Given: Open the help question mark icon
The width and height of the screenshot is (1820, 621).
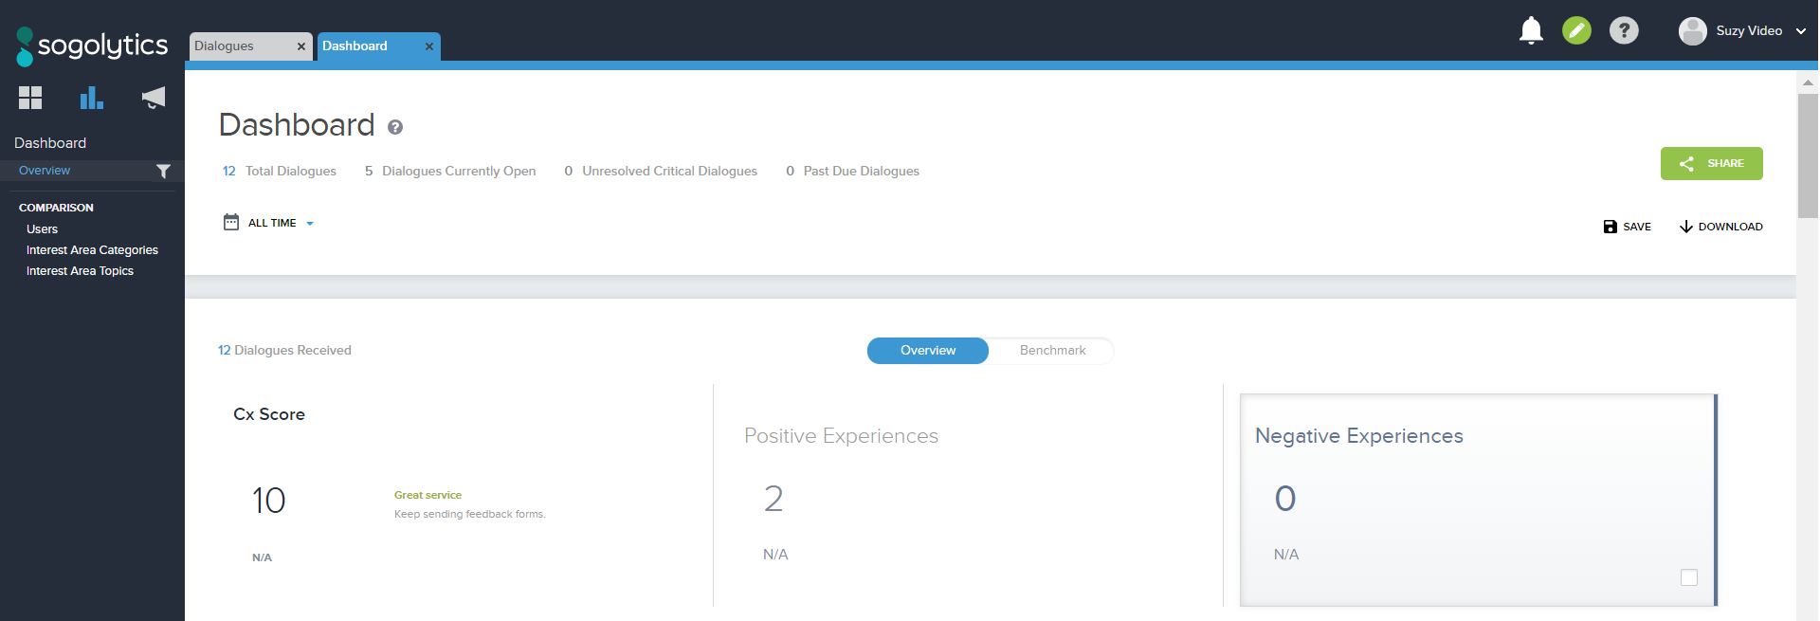Looking at the screenshot, I should 1624,30.
